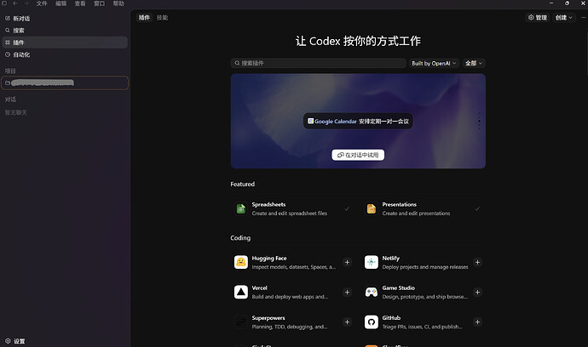Image resolution: width=588 pixels, height=347 pixels.
Task: Select the blurred project folder entry
Action: click(65, 82)
